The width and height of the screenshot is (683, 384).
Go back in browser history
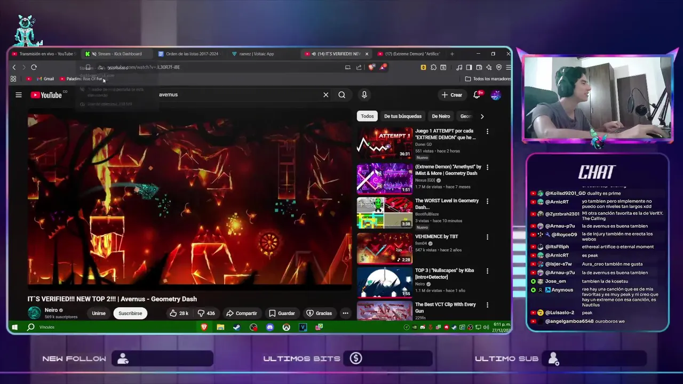tap(14, 67)
